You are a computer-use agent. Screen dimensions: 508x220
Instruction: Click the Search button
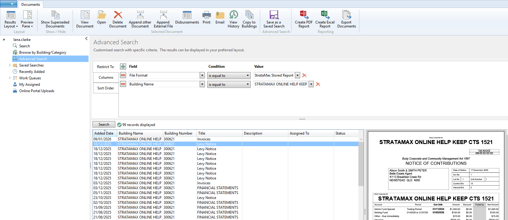104,124
